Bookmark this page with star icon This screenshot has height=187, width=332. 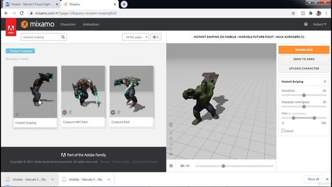(x=293, y=13)
